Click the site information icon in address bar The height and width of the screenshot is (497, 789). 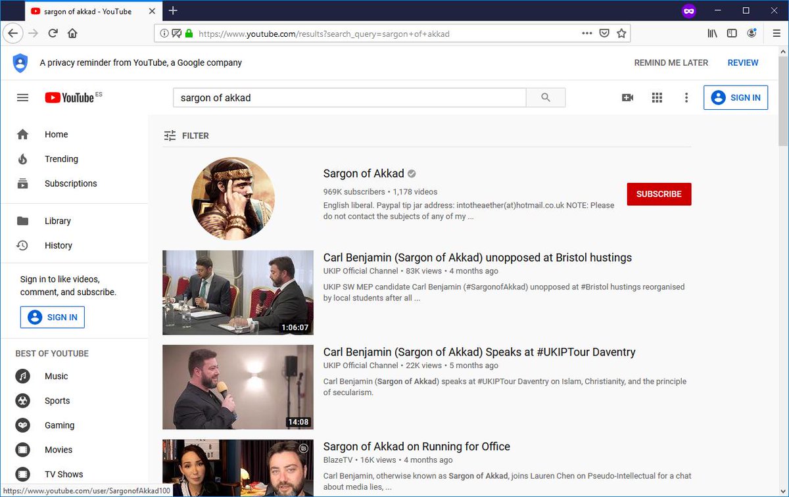(x=164, y=34)
